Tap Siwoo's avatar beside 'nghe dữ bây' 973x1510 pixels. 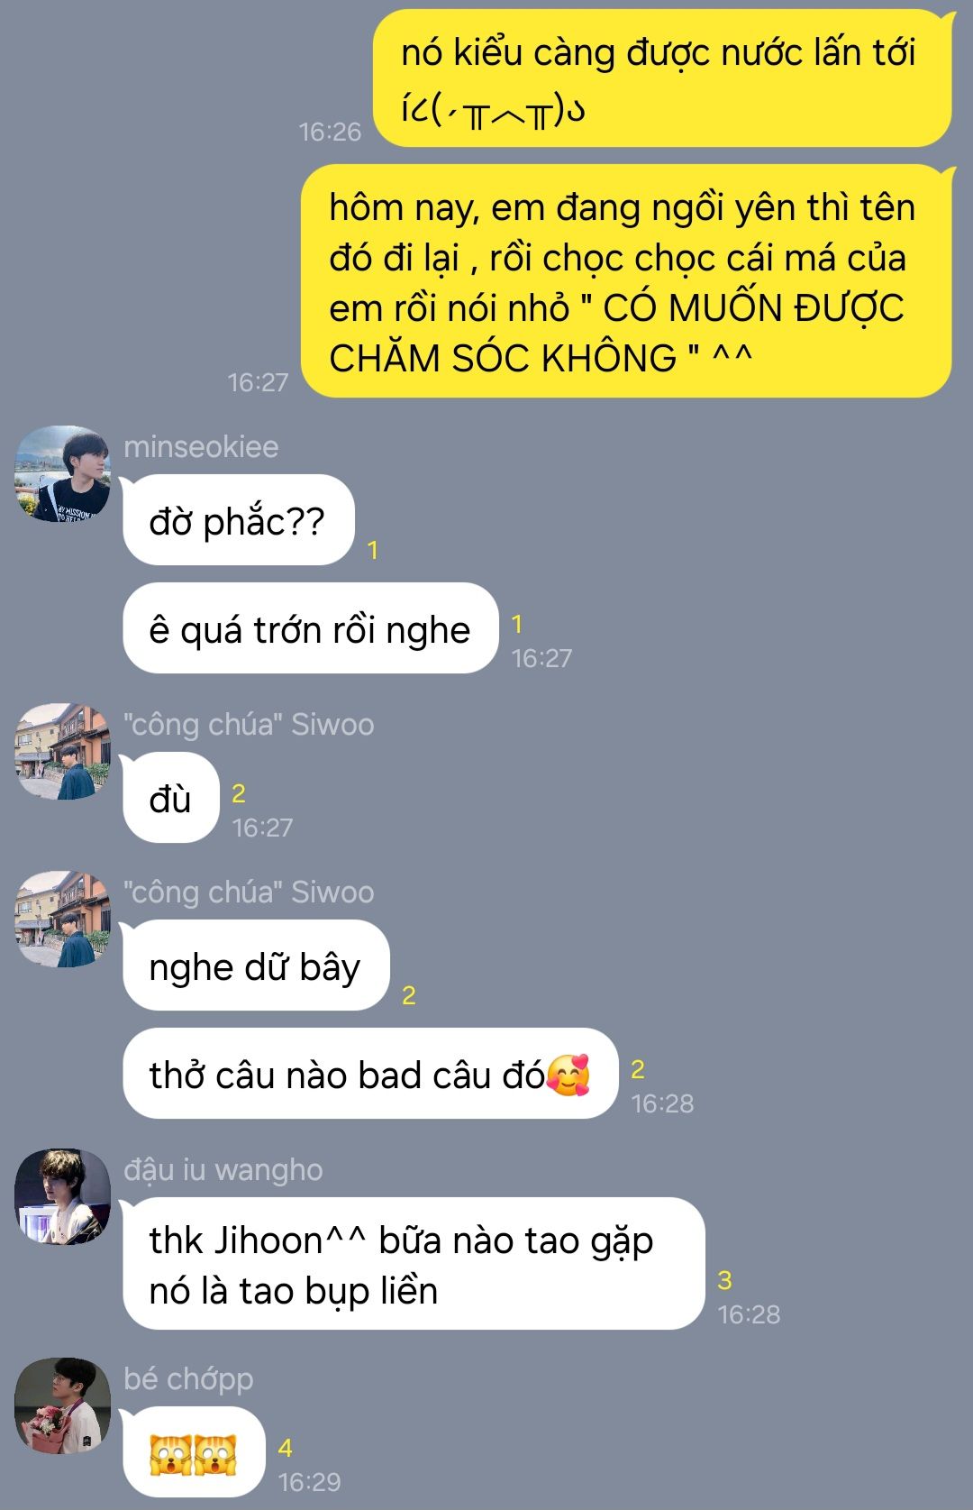pos(62,919)
